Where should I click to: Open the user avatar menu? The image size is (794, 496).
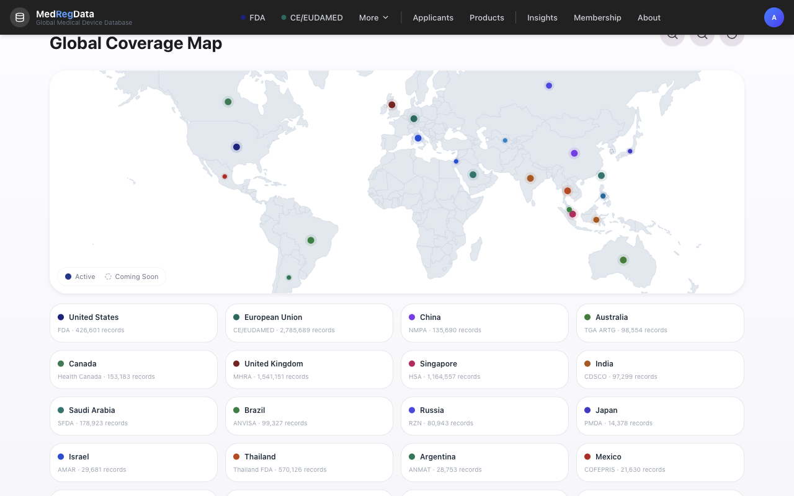click(774, 17)
